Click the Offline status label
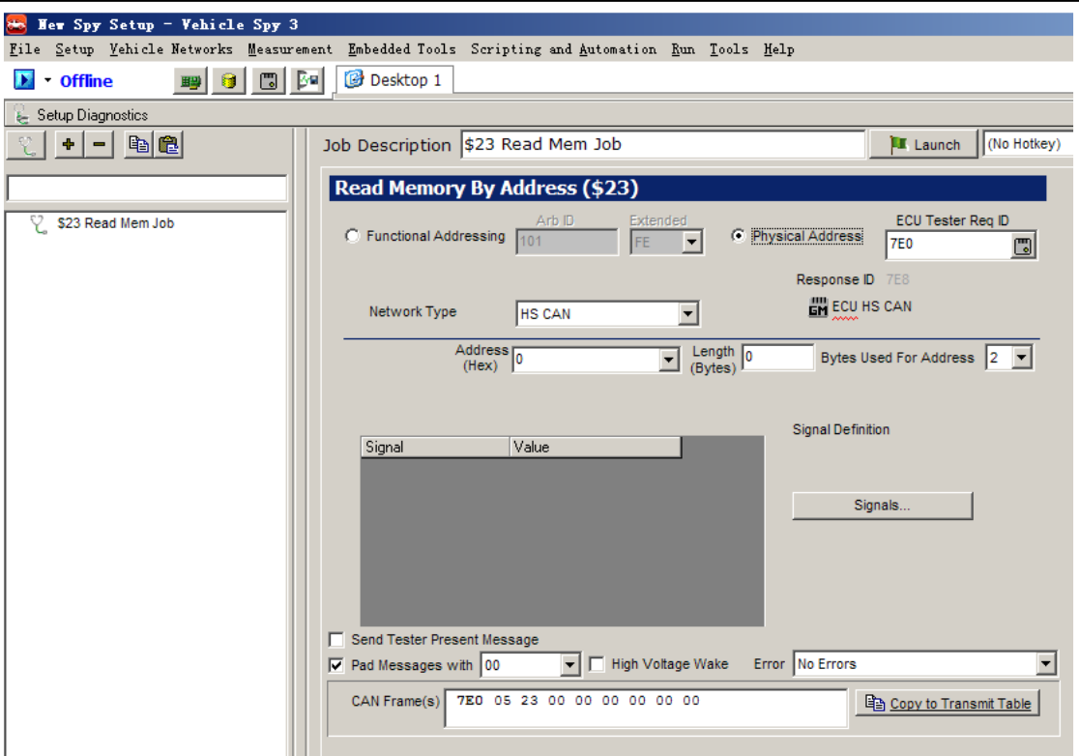Screen dimensions: 1079x756 coord(86,81)
